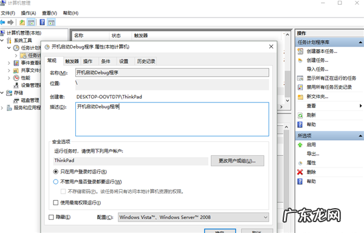This screenshot has height=233, width=364.
Task: Click 导入任务 in the actions pane
Action: (x=317, y=69)
